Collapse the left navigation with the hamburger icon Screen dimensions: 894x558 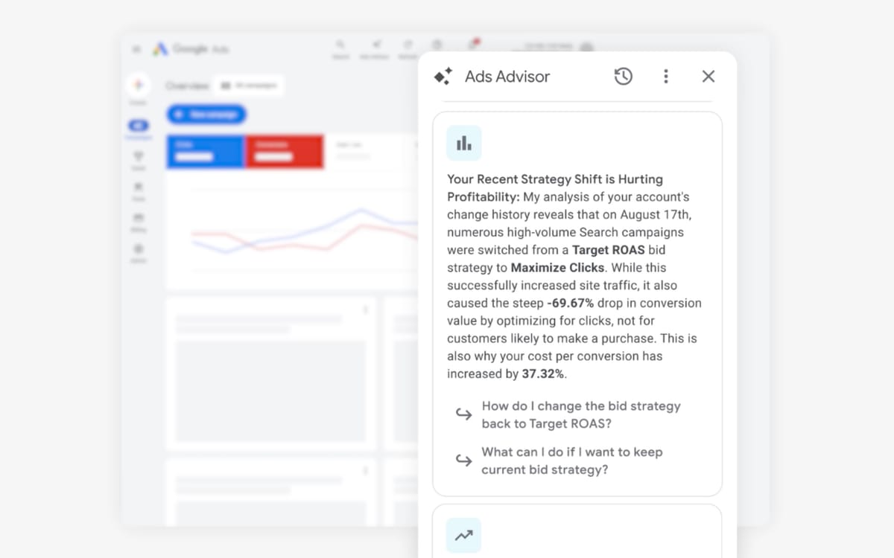[x=136, y=48]
